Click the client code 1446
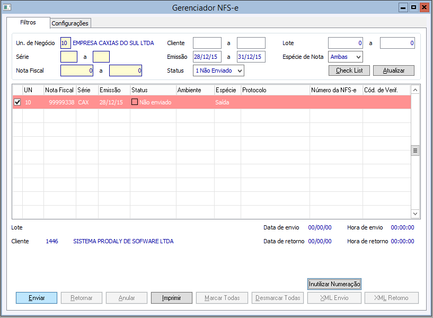This screenshot has width=433, height=318. pyautogui.click(x=52, y=241)
